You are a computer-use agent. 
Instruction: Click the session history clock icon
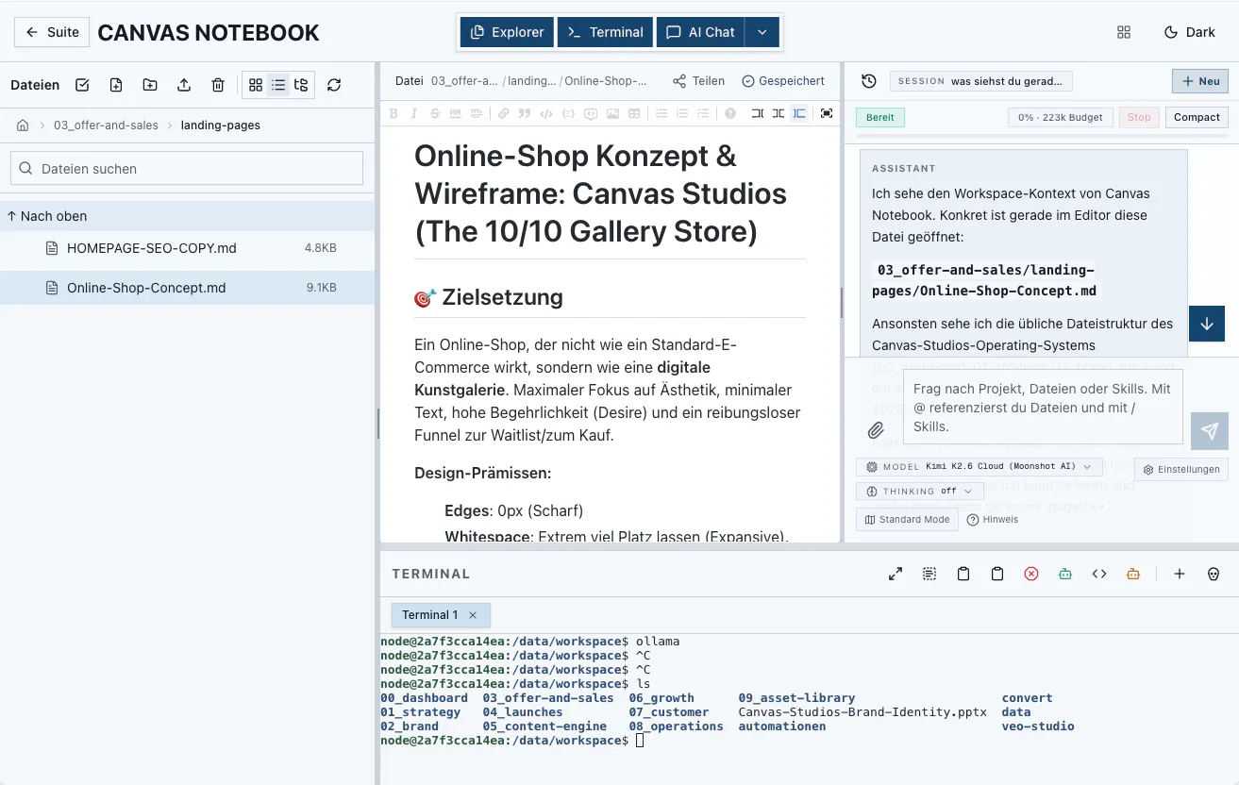click(x=869, y=81)
